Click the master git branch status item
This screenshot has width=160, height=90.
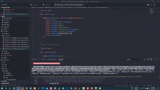(4, 85)
